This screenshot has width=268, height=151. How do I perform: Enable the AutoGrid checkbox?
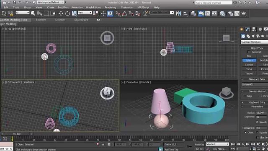point(248,52)
